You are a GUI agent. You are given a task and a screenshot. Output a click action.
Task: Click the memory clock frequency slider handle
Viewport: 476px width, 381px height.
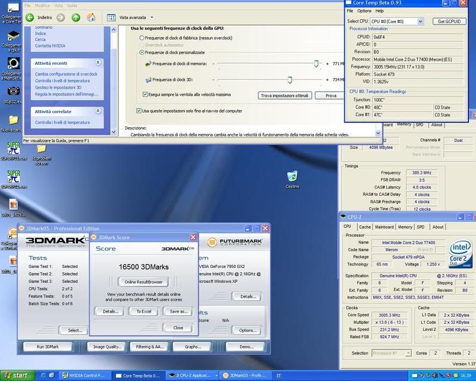[x=316, y=64]
